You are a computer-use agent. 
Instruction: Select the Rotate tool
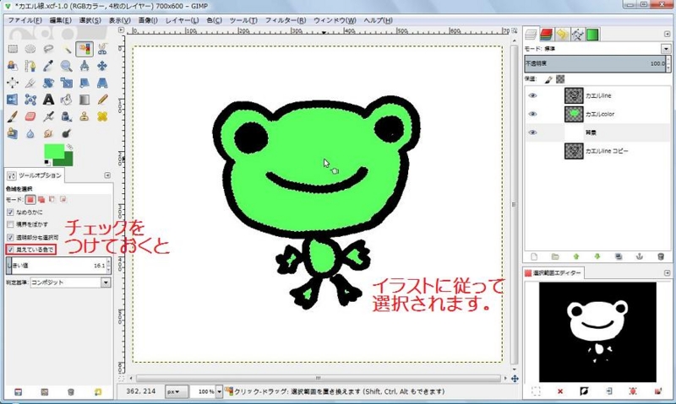click(48, 83)
